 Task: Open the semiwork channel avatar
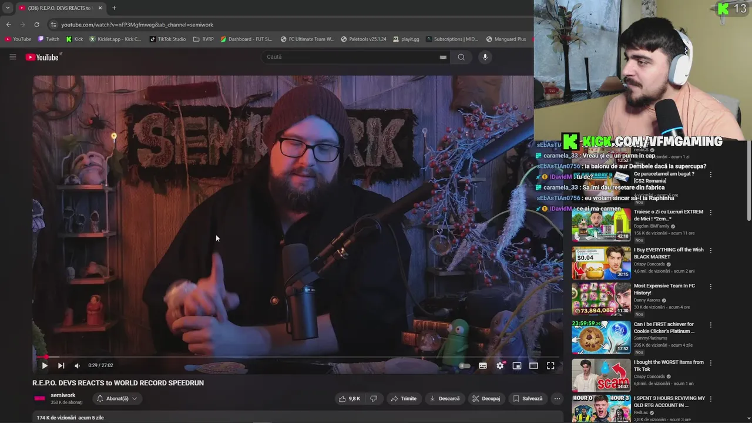39,398
